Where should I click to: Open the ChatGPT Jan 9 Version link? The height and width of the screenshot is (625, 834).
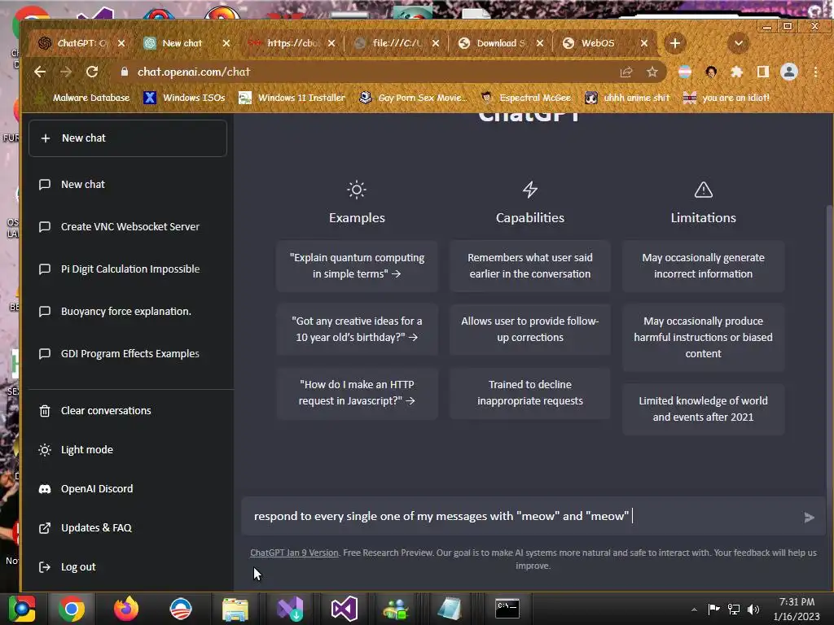point(294,553)
